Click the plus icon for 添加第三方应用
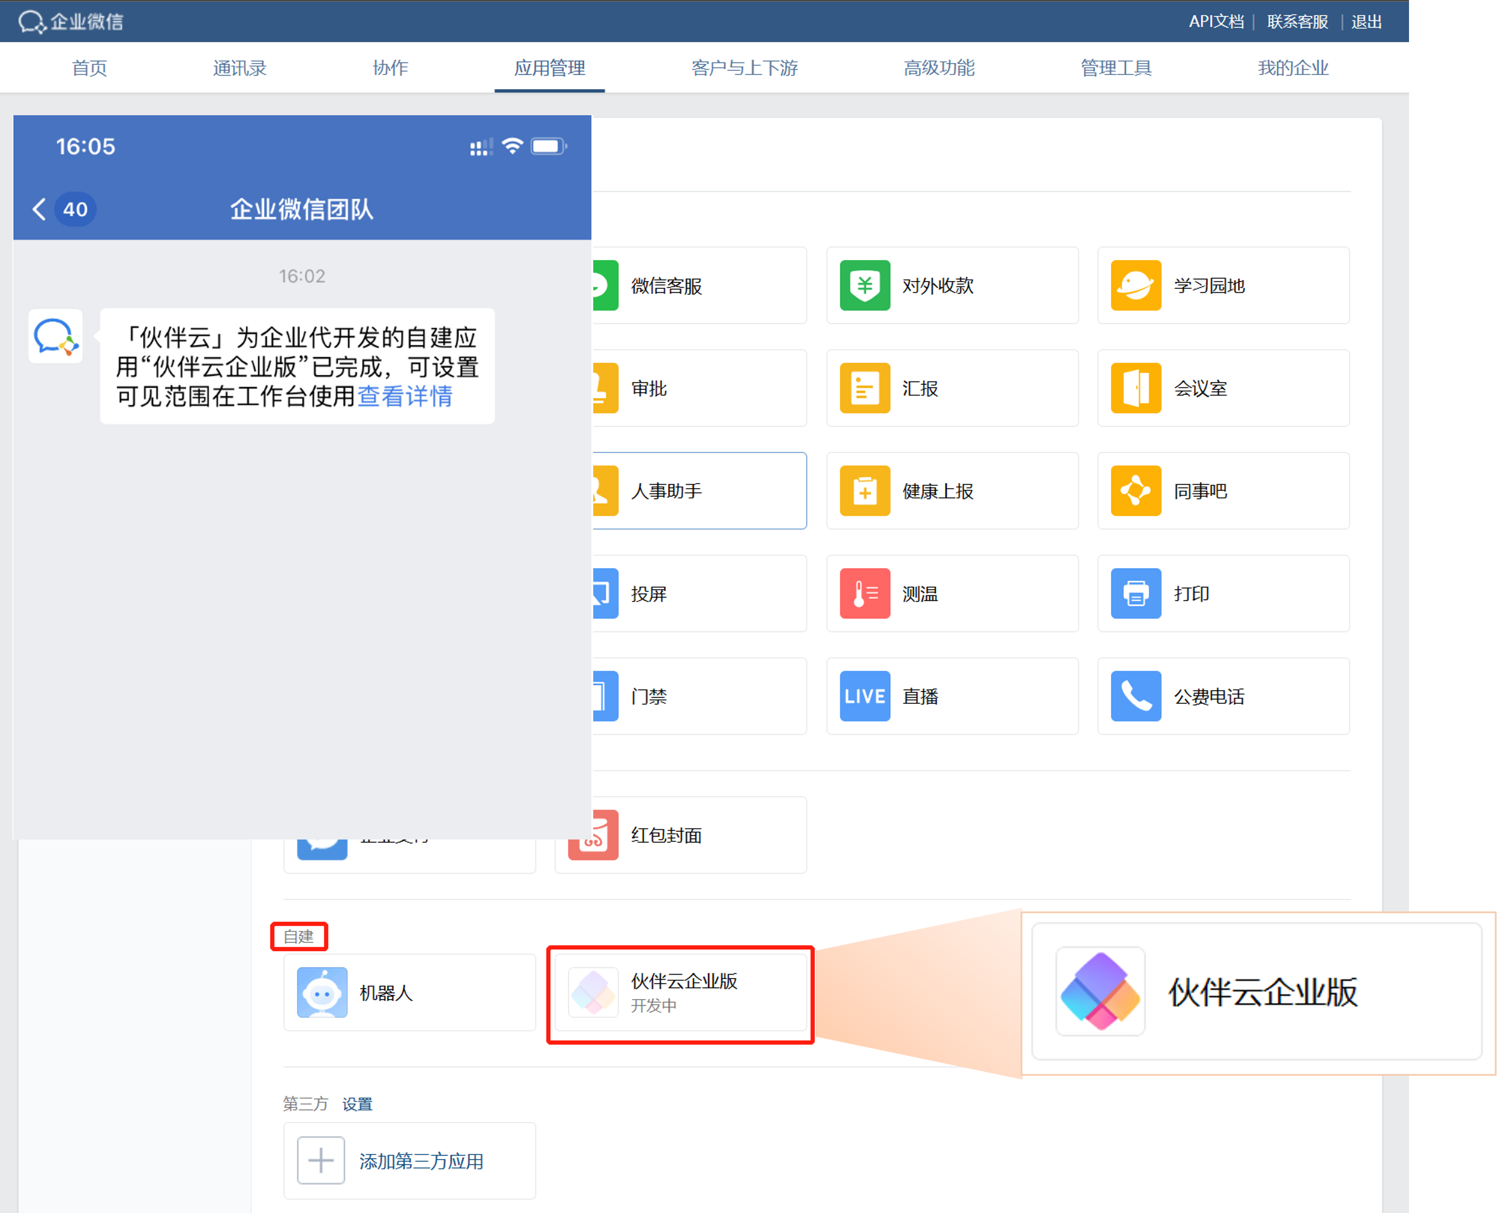The width and height of the screenshot is (1497, 1213). click(x=321, y=1161)
